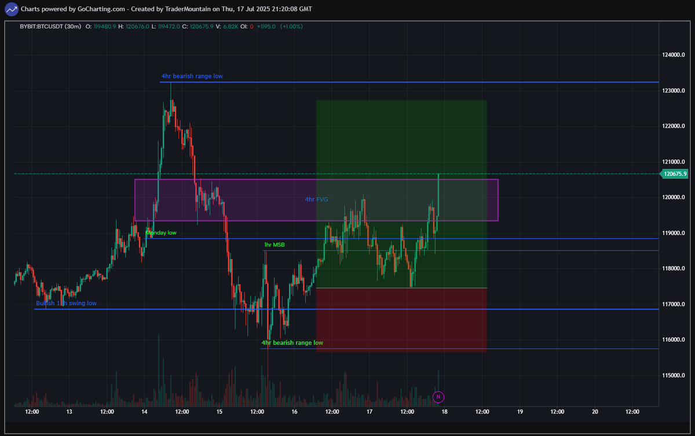The width and height of the screenshot is (695, 436).
Task: Select the blue '4hr bearish range low' label
Action: point(192,76)
